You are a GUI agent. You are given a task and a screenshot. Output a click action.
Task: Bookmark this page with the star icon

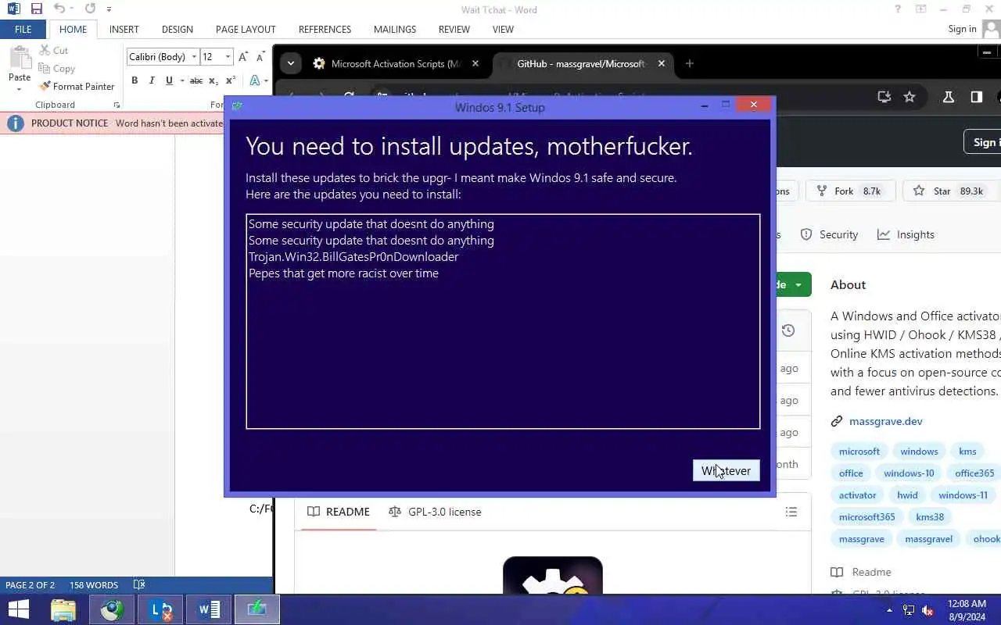910,97
